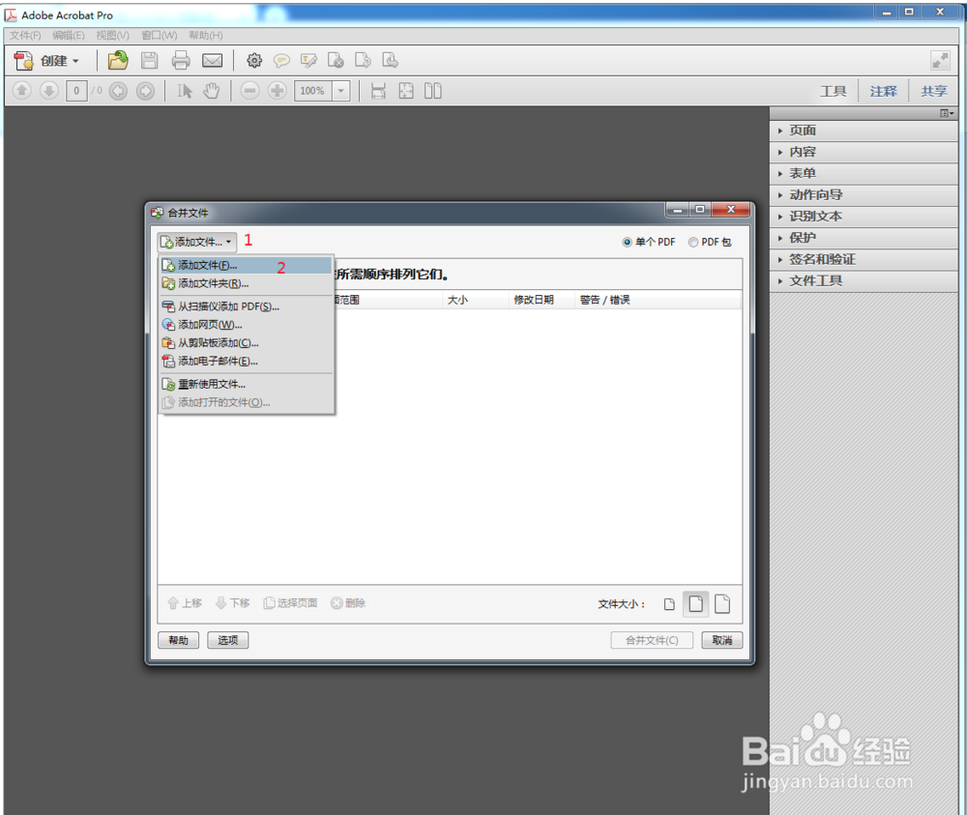Choose the default file size icon

[695, 603]
